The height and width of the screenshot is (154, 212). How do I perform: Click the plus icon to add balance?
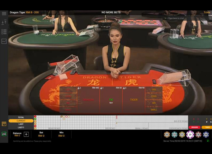click(26, 134)
